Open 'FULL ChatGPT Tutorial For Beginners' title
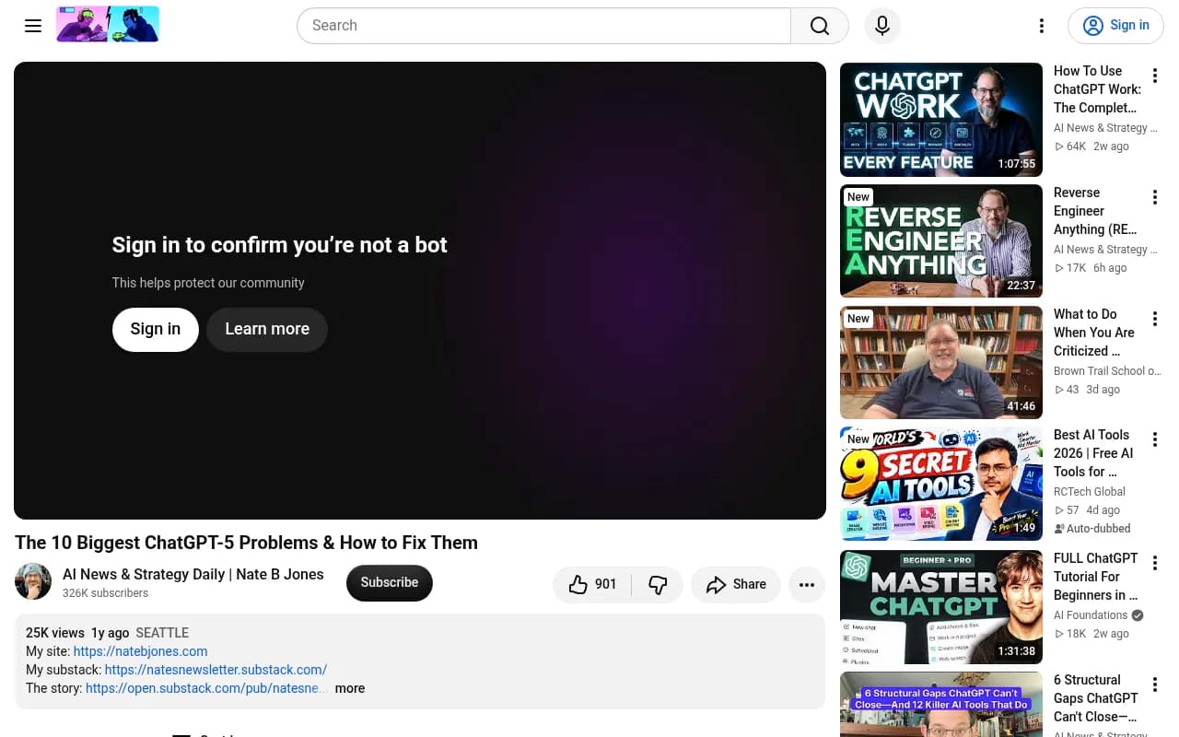 pyautogui.click(x=1096, y=577)
